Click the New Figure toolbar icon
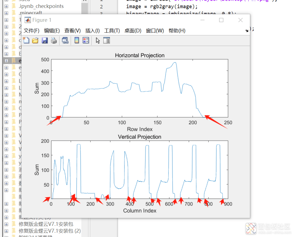 (x=26, y=41)
